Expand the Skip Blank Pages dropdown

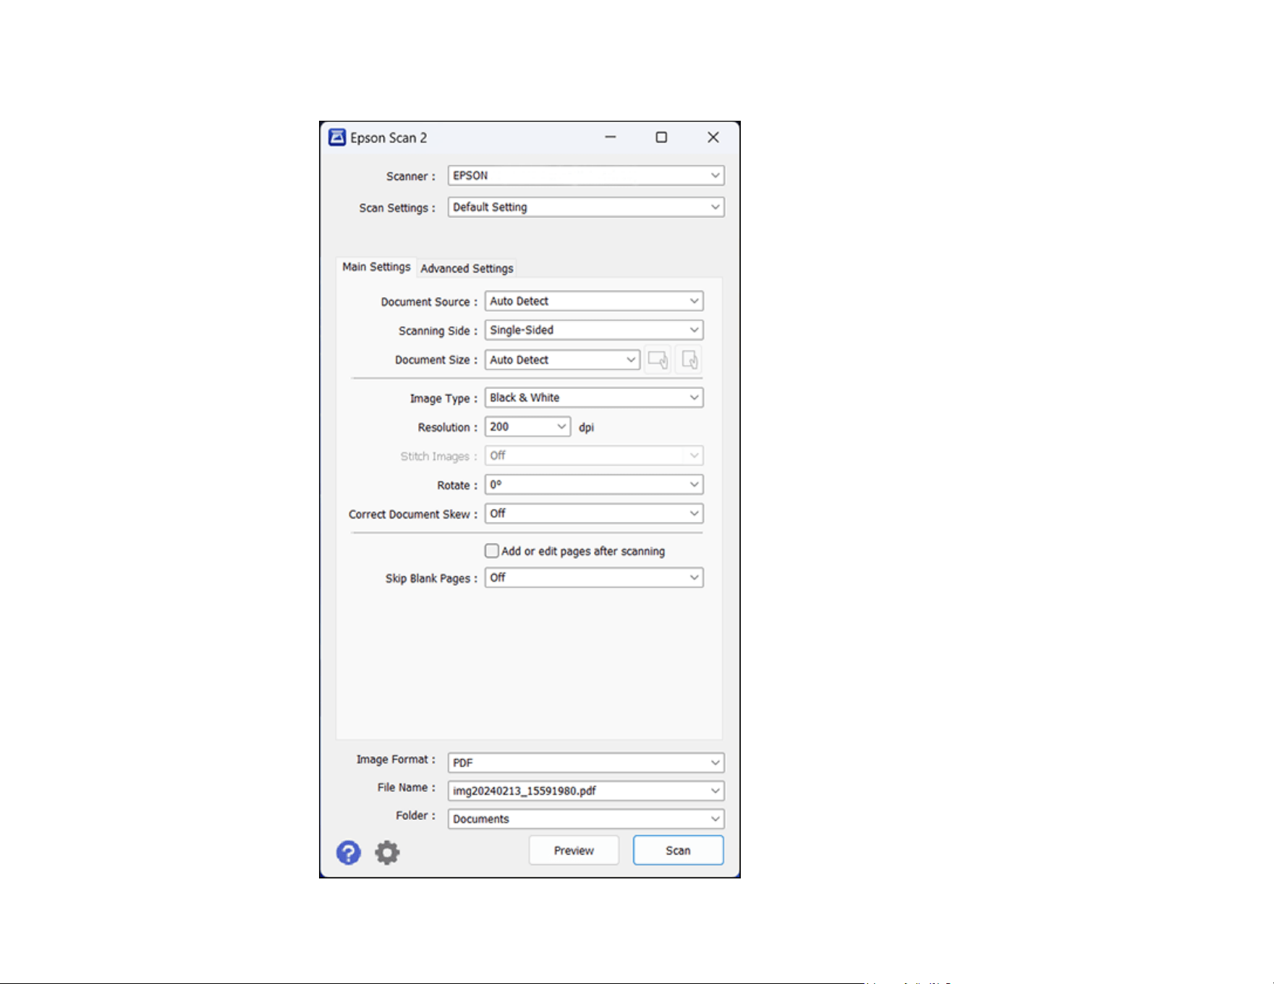(594, 578)
